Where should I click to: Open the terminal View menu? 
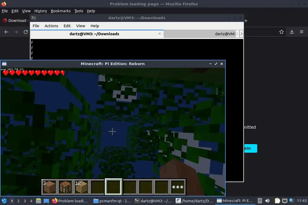pos(80,26)
